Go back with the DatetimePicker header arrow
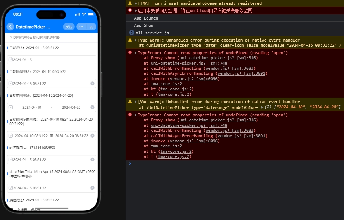 10,27
